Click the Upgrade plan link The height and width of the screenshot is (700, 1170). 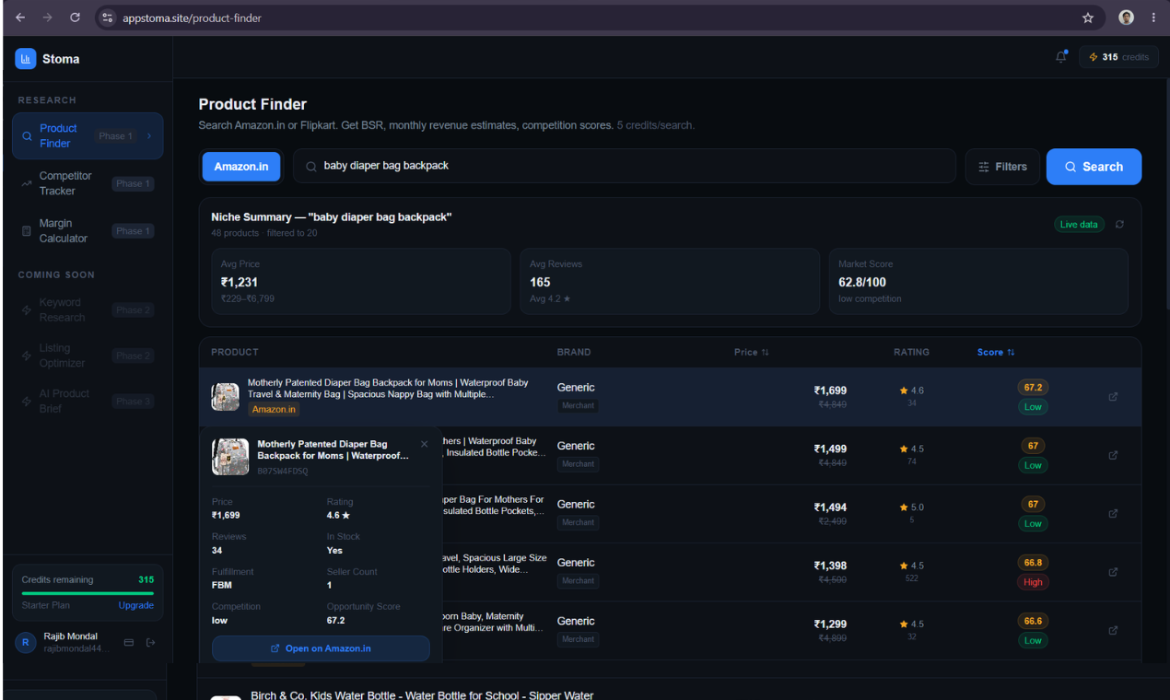(x=135, y=605)
